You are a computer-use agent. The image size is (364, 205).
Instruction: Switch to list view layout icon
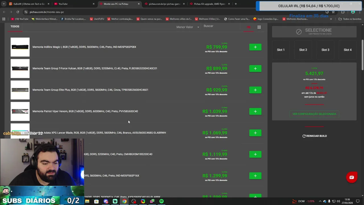tap(249, 27)
